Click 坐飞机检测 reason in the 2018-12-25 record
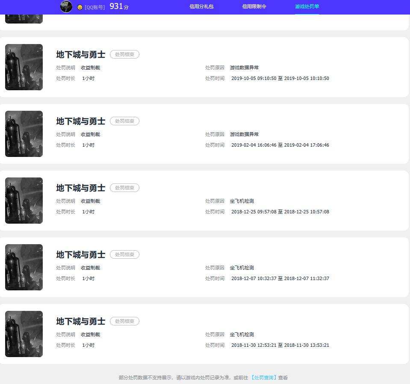This screenshot has width=410, height=384. (x=242, y=201)
